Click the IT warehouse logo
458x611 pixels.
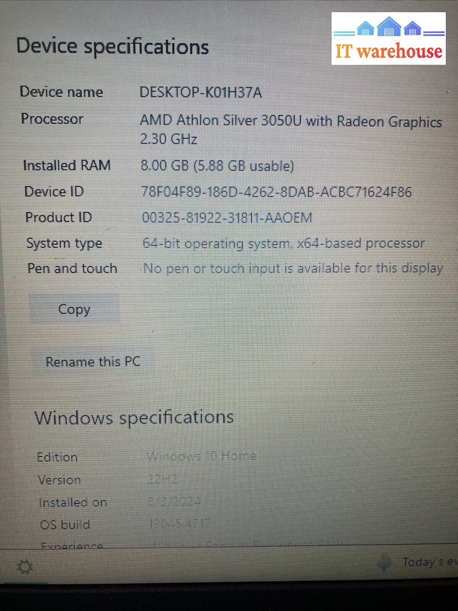(389, 39)
